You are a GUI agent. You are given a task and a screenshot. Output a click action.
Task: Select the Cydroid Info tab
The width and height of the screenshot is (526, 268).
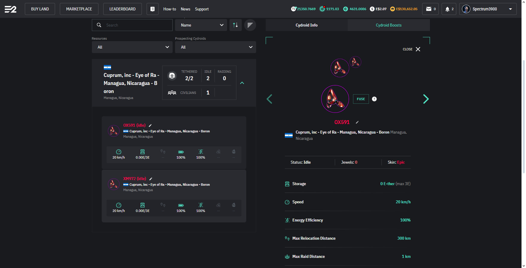(306, 25)
